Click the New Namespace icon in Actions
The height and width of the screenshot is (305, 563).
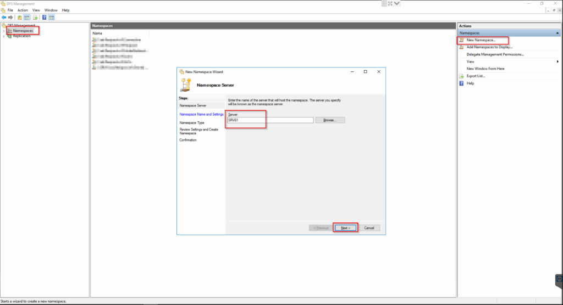point(462,40)
